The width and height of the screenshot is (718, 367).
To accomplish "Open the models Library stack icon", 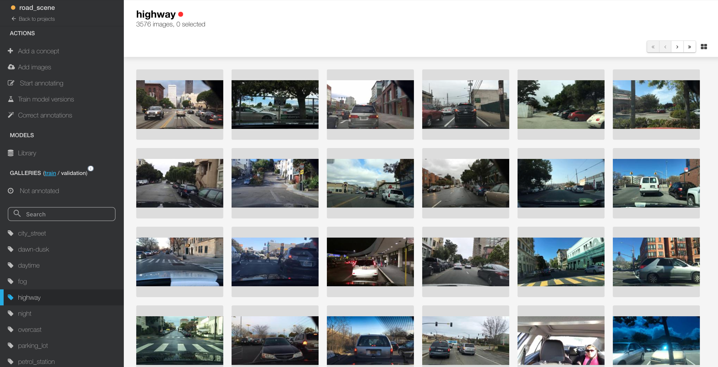I will click(11, 153).
